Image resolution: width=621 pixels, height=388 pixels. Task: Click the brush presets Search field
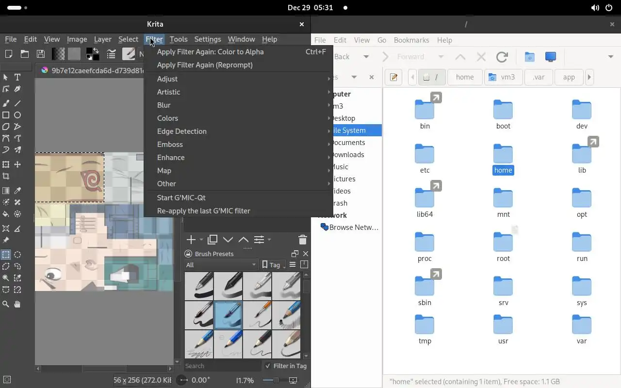[222, 366]
